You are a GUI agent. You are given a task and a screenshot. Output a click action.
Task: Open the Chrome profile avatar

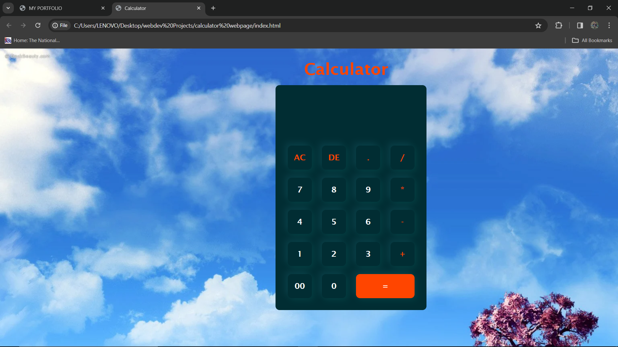[594, 25]
